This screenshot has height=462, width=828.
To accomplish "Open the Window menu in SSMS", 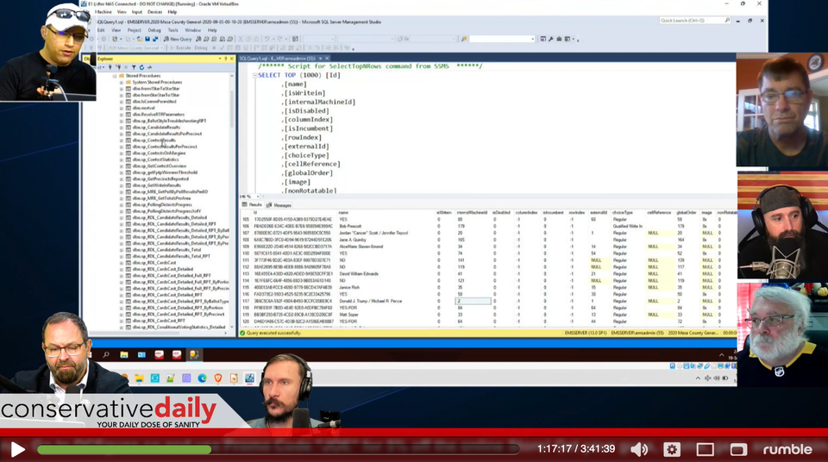I will (x=192, y=30).
